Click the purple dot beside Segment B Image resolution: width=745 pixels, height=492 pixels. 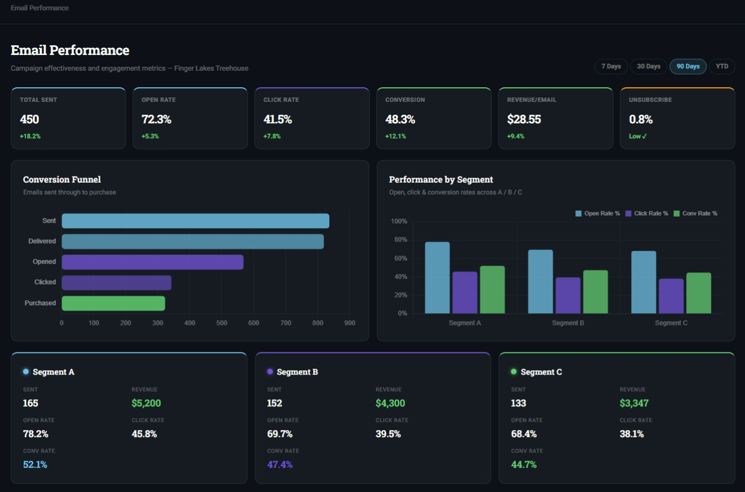point(270,371)
